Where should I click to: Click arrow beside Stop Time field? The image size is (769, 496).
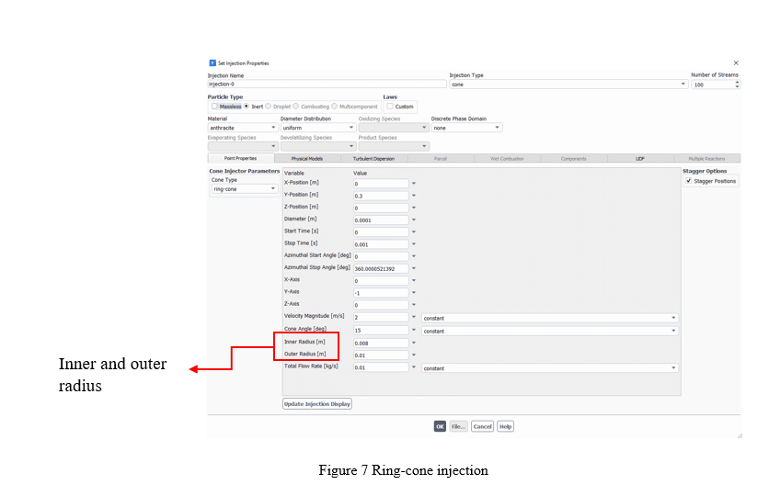click(414, 244)
